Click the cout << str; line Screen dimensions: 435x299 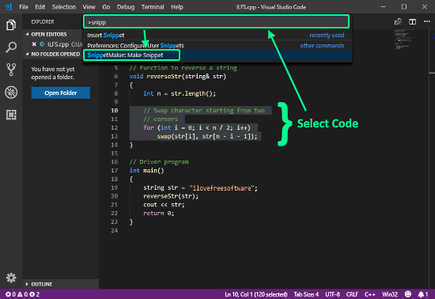coord(164,205)
